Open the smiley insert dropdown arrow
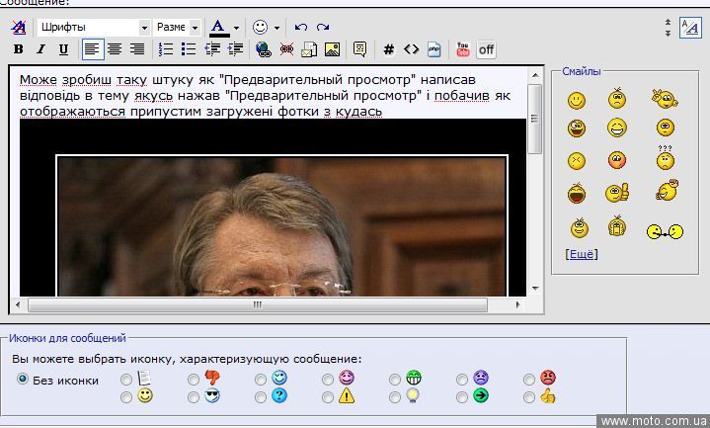 (276, 28)
